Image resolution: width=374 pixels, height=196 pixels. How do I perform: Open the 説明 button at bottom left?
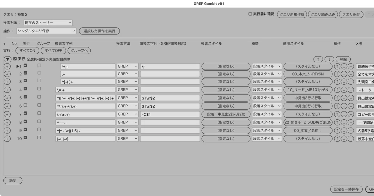[x=13, y=181]
